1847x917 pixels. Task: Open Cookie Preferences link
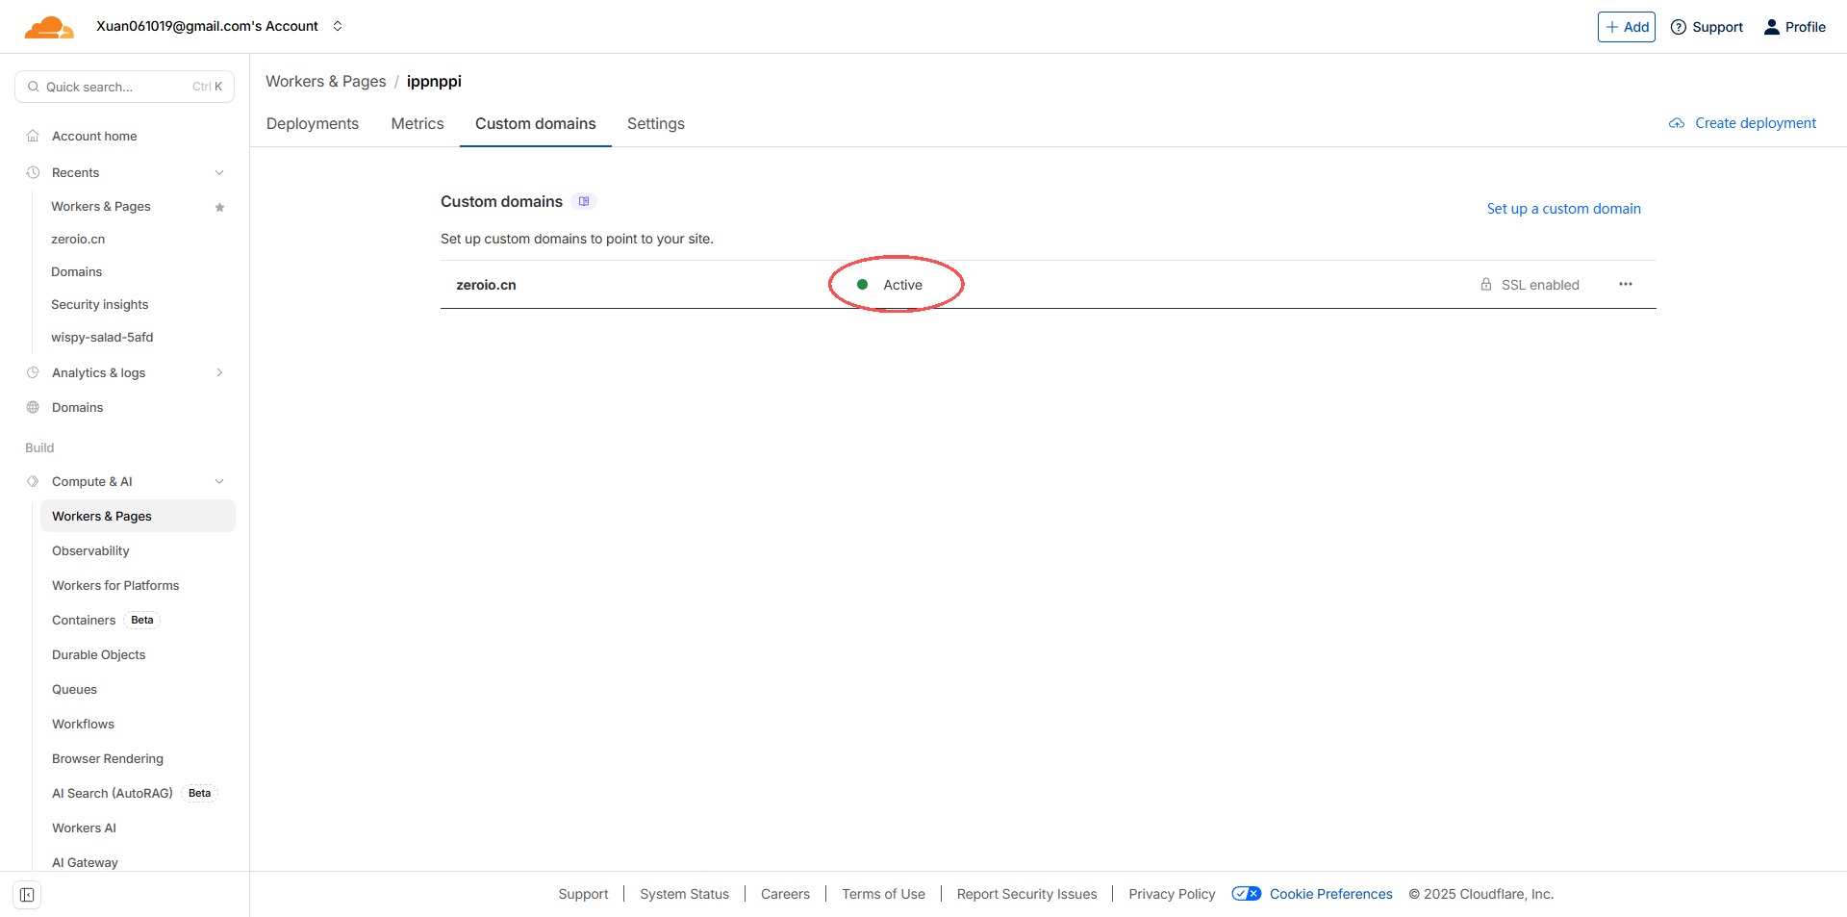[x=1331, y=894]
